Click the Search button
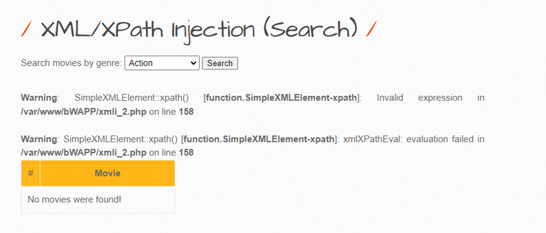Image resolution: width=546 pixels, height=233 pixels. (220, 63)
